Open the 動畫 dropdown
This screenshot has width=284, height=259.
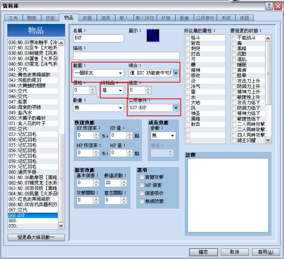(99, 108)
